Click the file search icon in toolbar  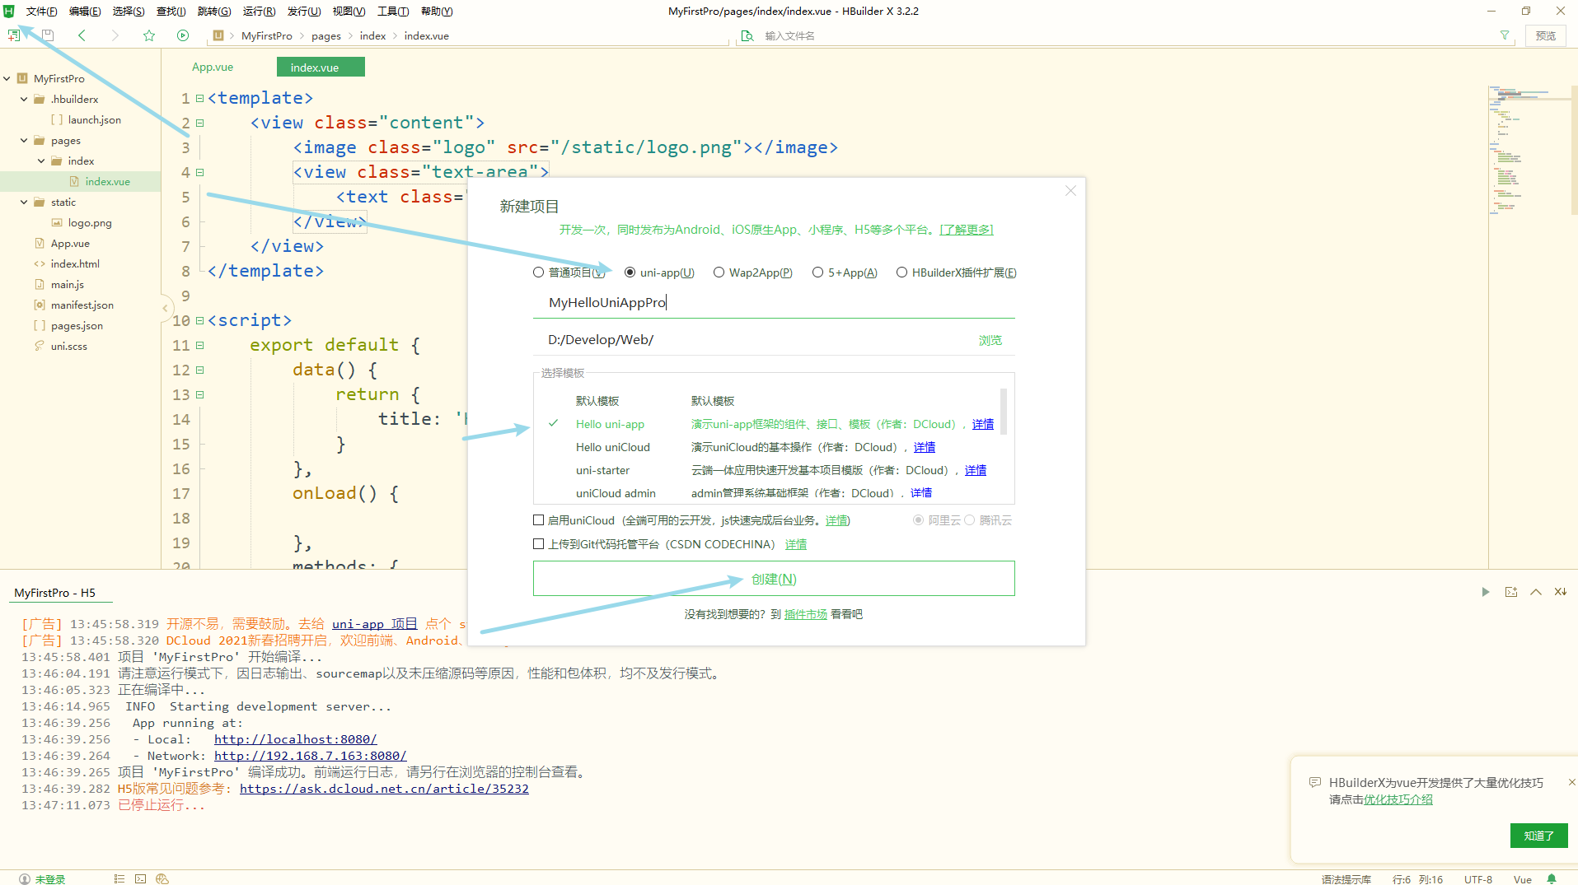(747, 35)
